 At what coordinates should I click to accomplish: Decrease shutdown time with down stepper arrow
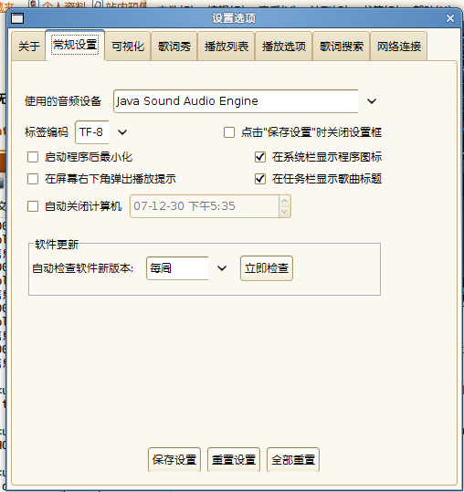(284, 212)
